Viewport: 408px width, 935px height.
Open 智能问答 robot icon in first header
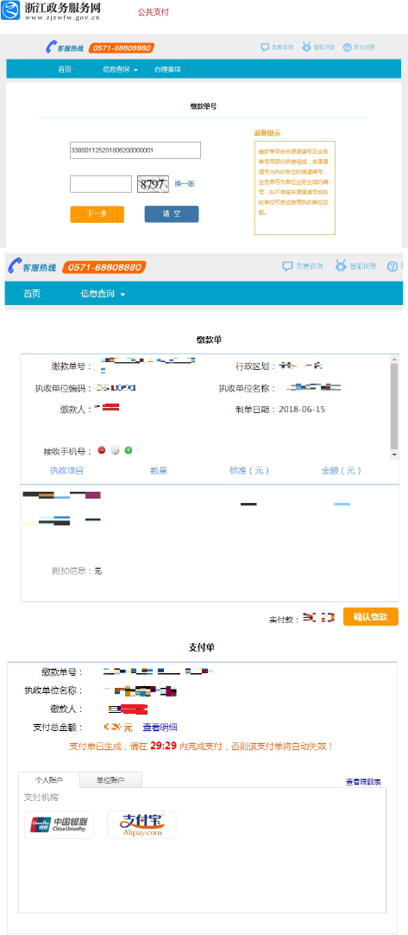point(306,47)
